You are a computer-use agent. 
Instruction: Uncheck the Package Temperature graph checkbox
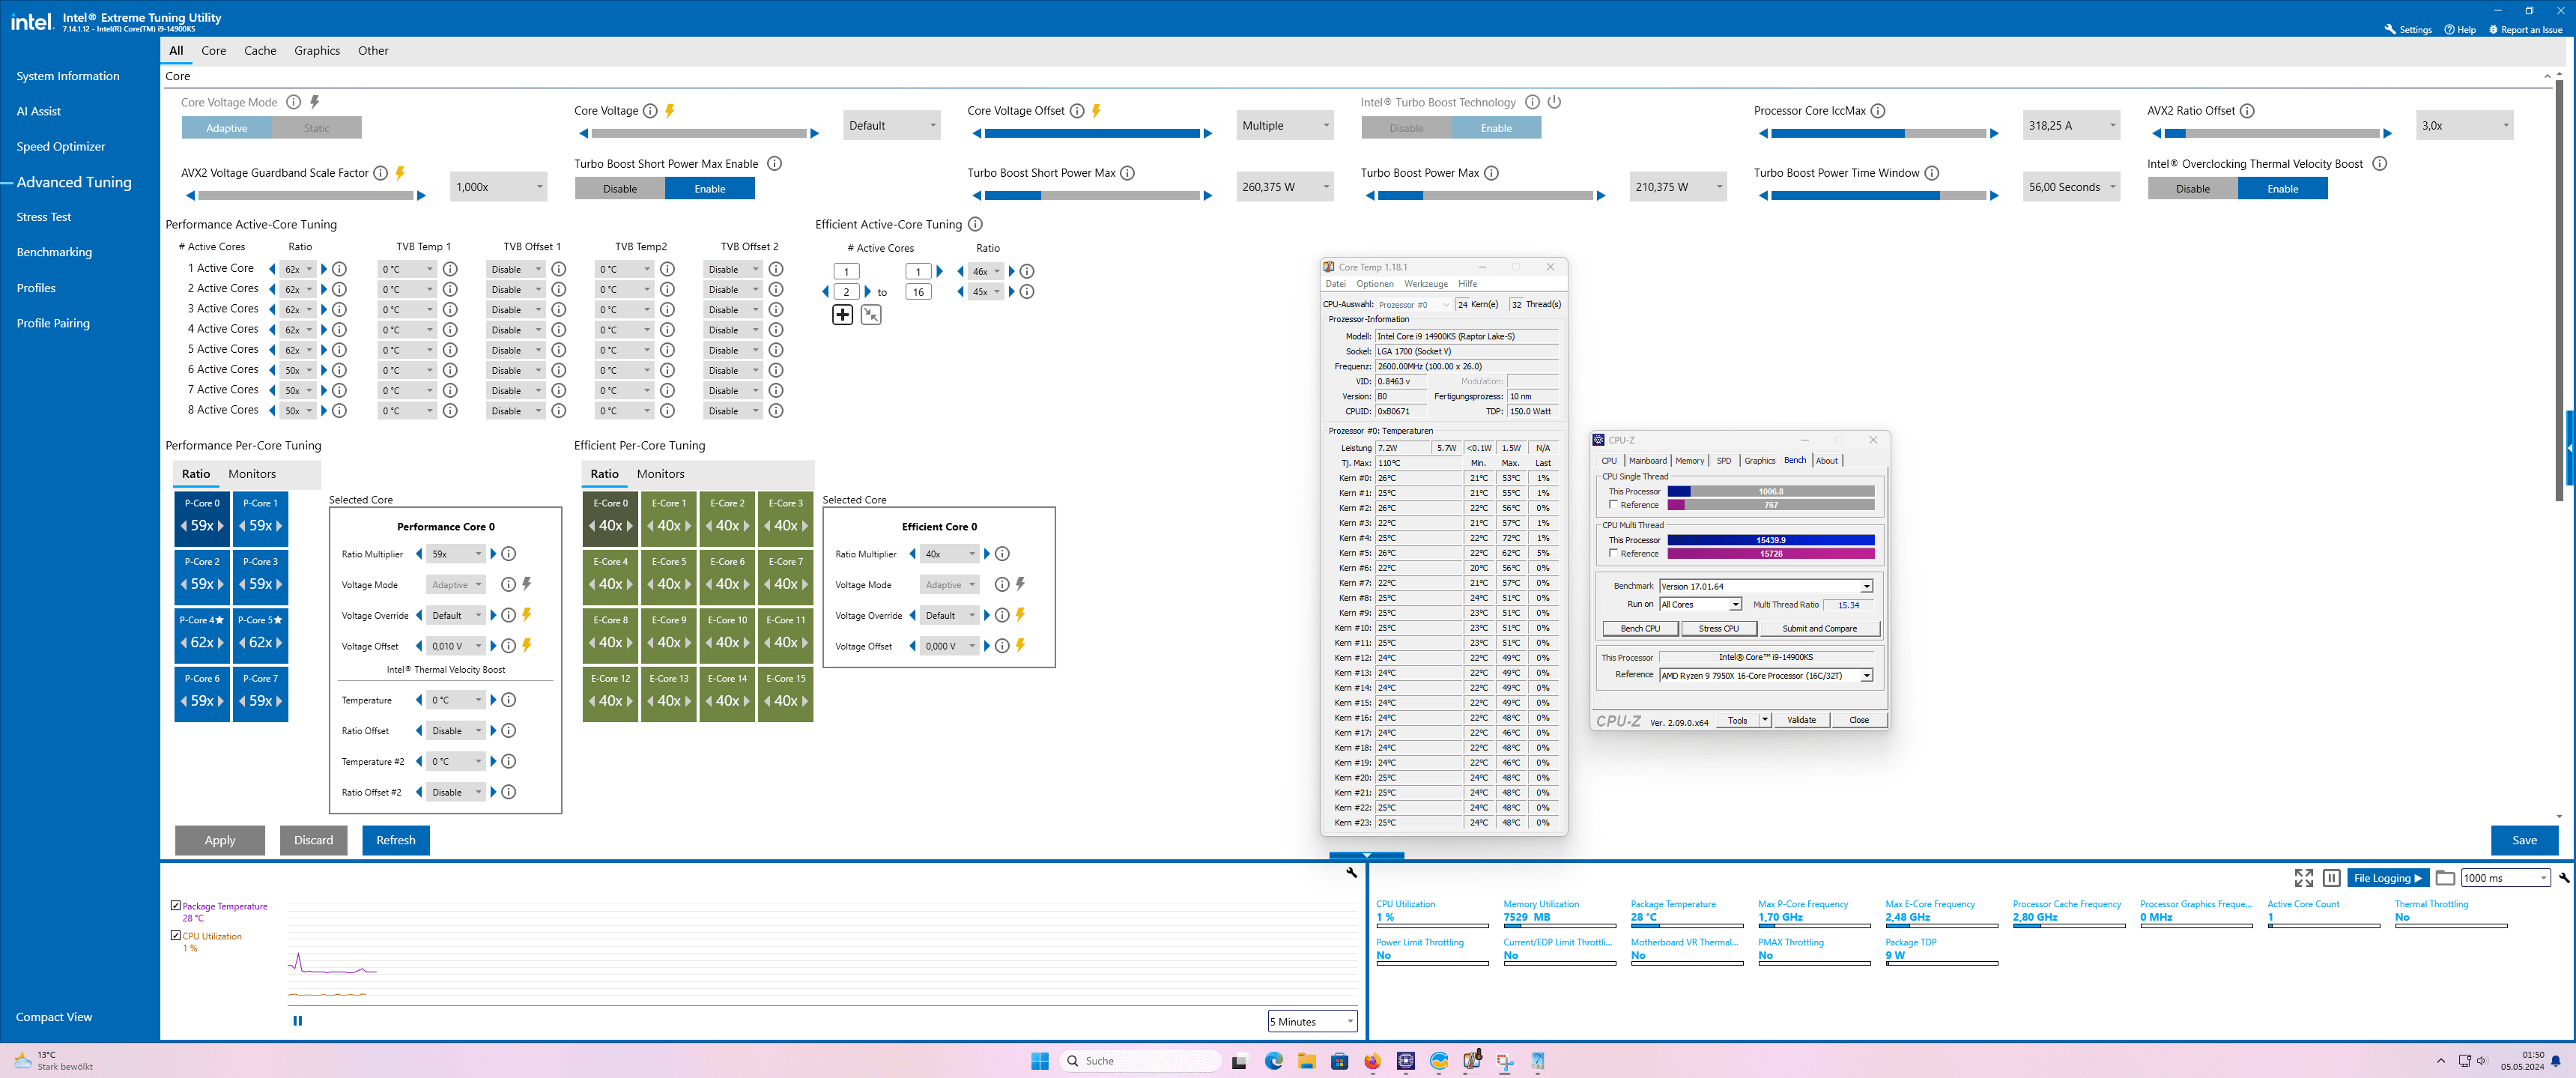click(176, 906)
